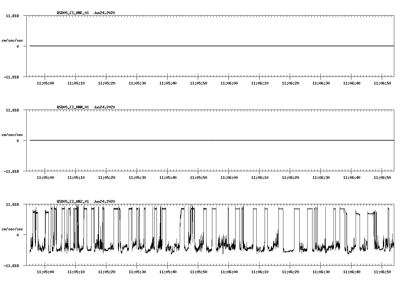The image size is (416, 283).
Task: Click the HNE plot's 11.818 upper axis value
Action: pyautogui.click(x=13, y=16)
